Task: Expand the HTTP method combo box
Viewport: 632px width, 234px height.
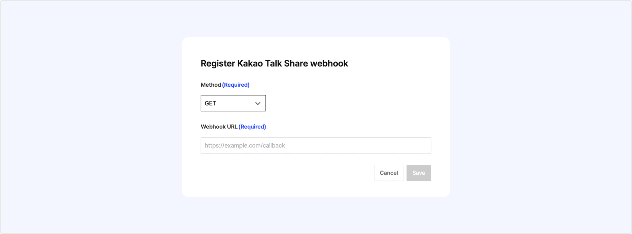Action: (233, 103)
